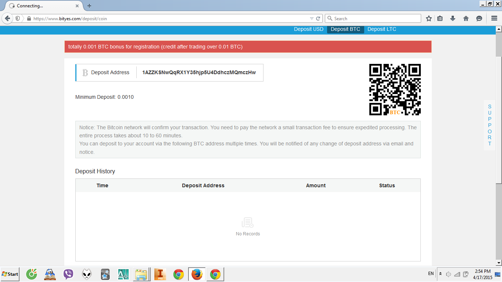Click the Deposit Address column header
The width and height of the screenshot is (502, 282).
203,185
